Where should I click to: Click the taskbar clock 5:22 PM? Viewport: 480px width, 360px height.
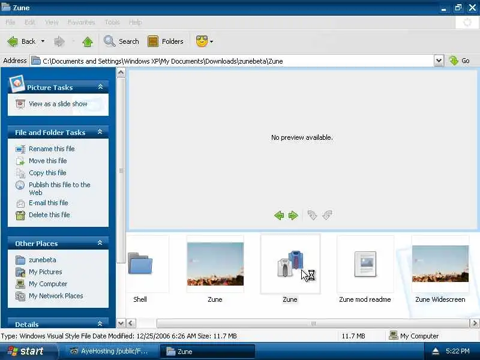[x=457, y=351]
